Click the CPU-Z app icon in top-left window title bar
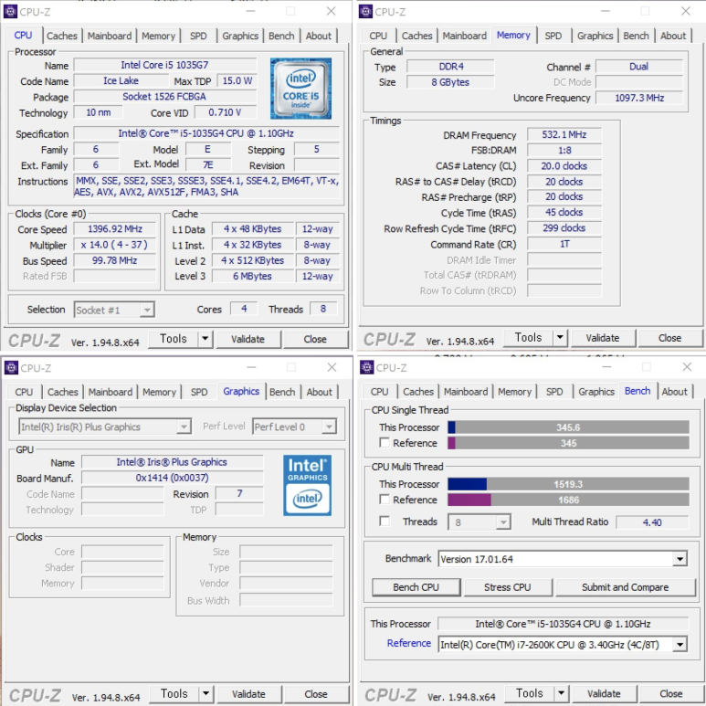Image resolution: width=706 pixels, height=706 pixels. click(10, 11)
